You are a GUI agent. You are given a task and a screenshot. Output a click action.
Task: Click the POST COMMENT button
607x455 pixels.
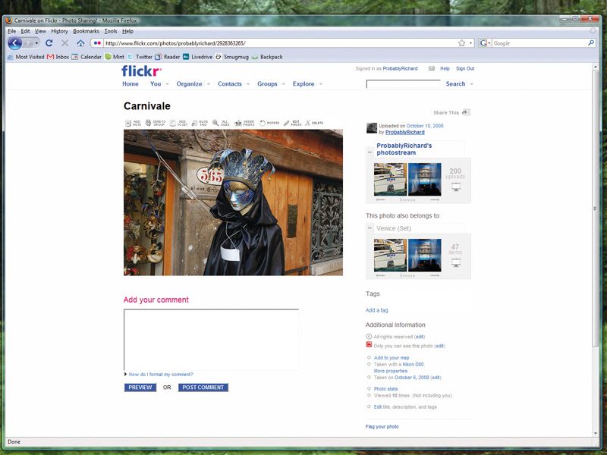pyautogui.click(x=203, y=388)
